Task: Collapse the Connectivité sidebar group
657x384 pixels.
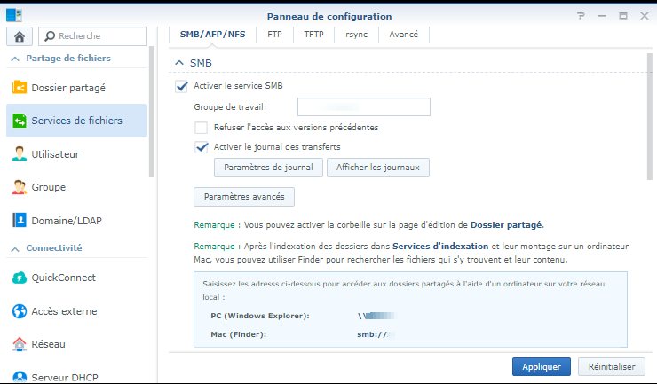Action: tap(14, 248)
